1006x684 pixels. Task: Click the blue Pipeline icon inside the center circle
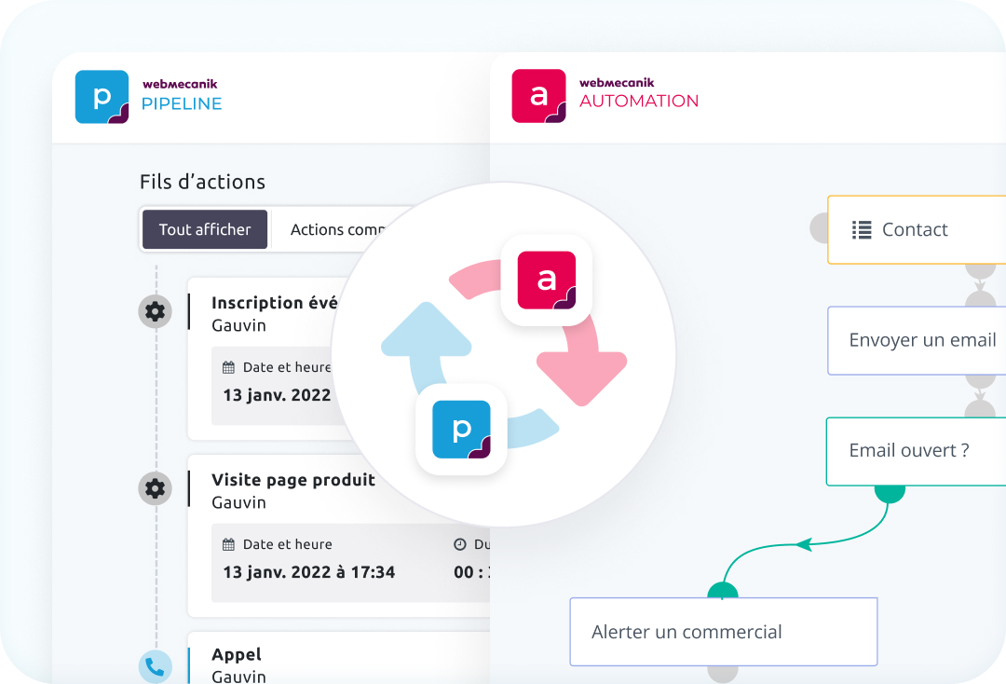(x=461, y=430)
